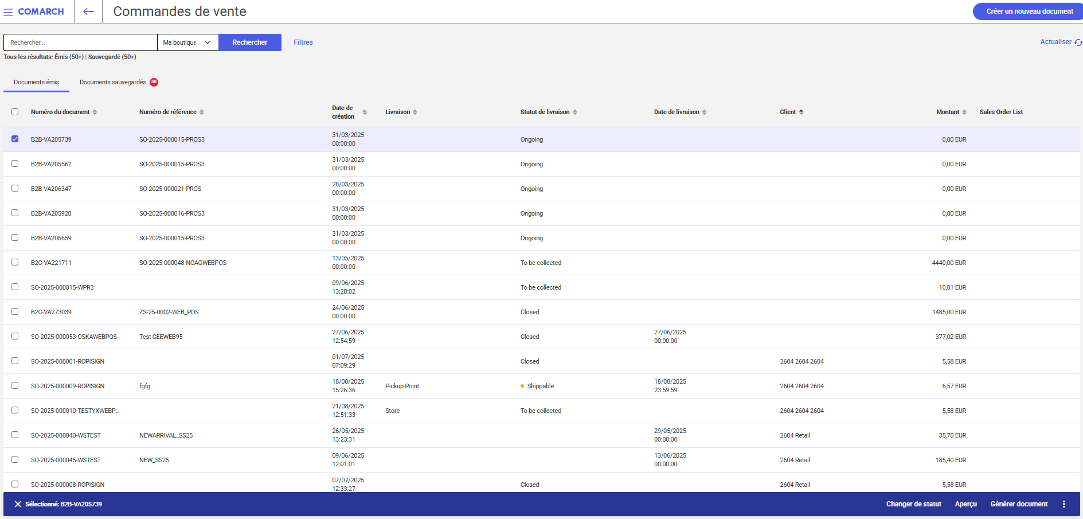Click the back arrow icon

pos(88,11)
